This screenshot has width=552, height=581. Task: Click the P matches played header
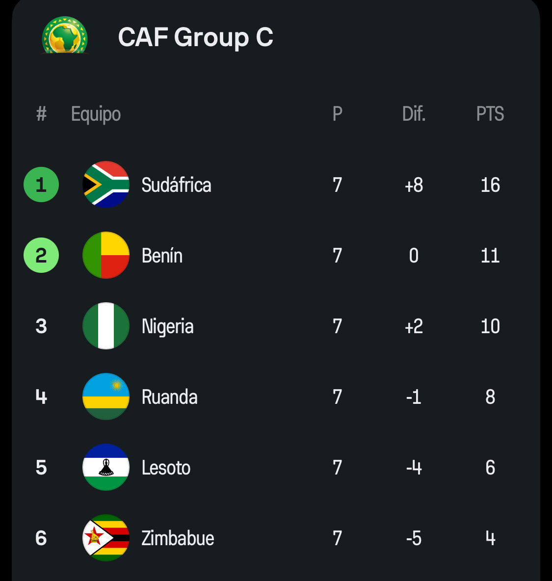coord(337,114)
